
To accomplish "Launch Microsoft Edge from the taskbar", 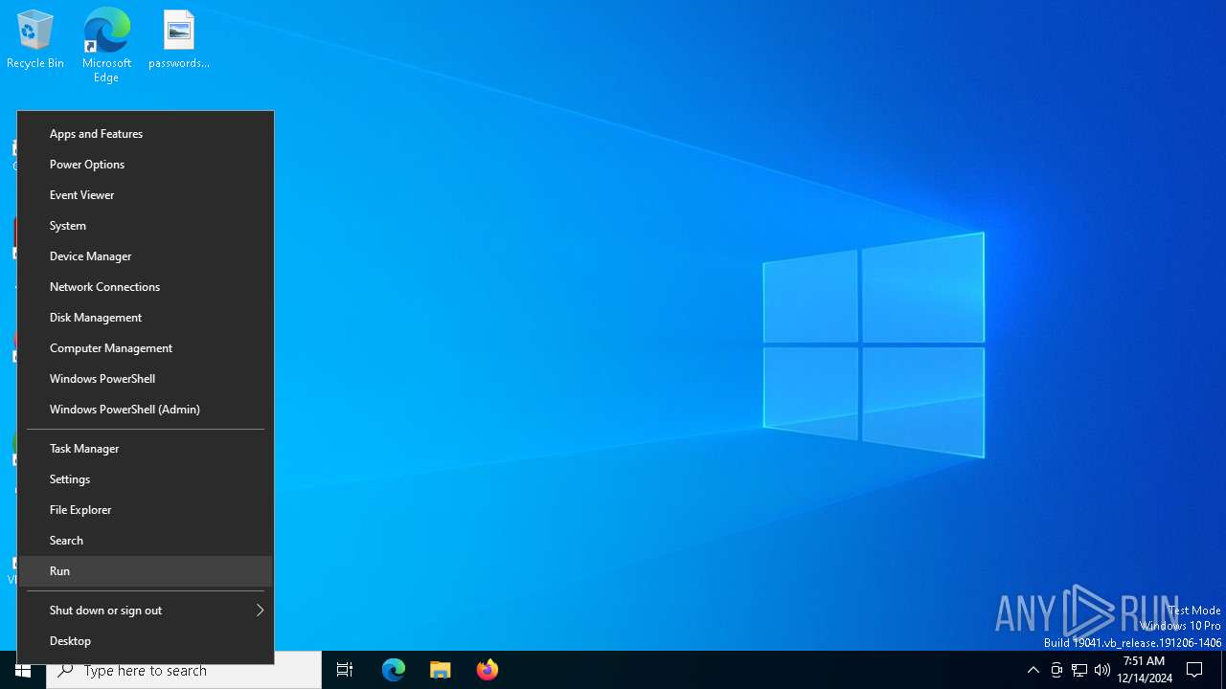I will point(394,670).
